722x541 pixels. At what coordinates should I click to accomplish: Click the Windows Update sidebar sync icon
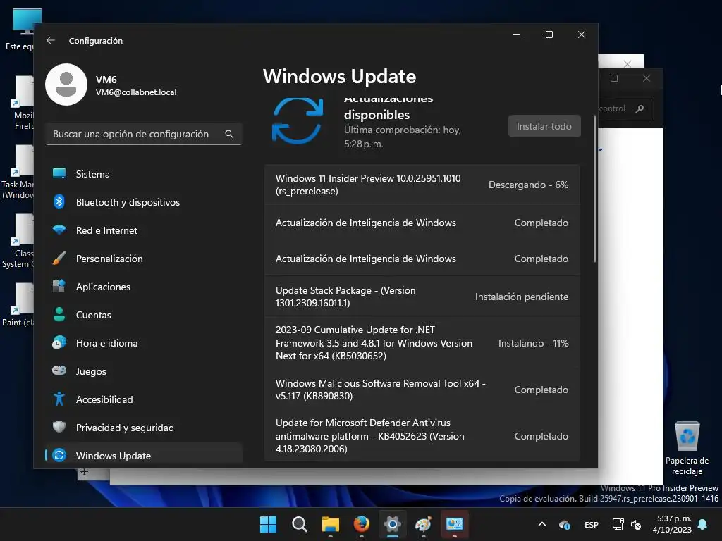59,456
